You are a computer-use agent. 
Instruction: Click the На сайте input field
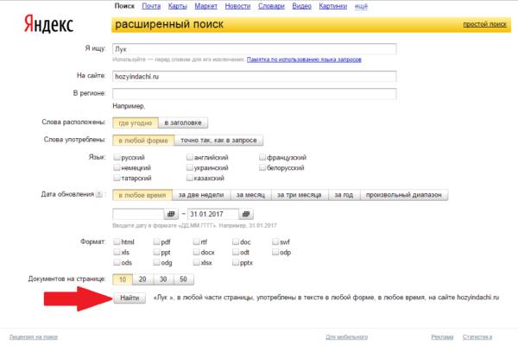254,77
